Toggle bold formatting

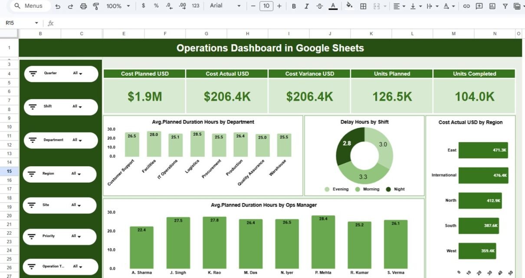[294, 6]
